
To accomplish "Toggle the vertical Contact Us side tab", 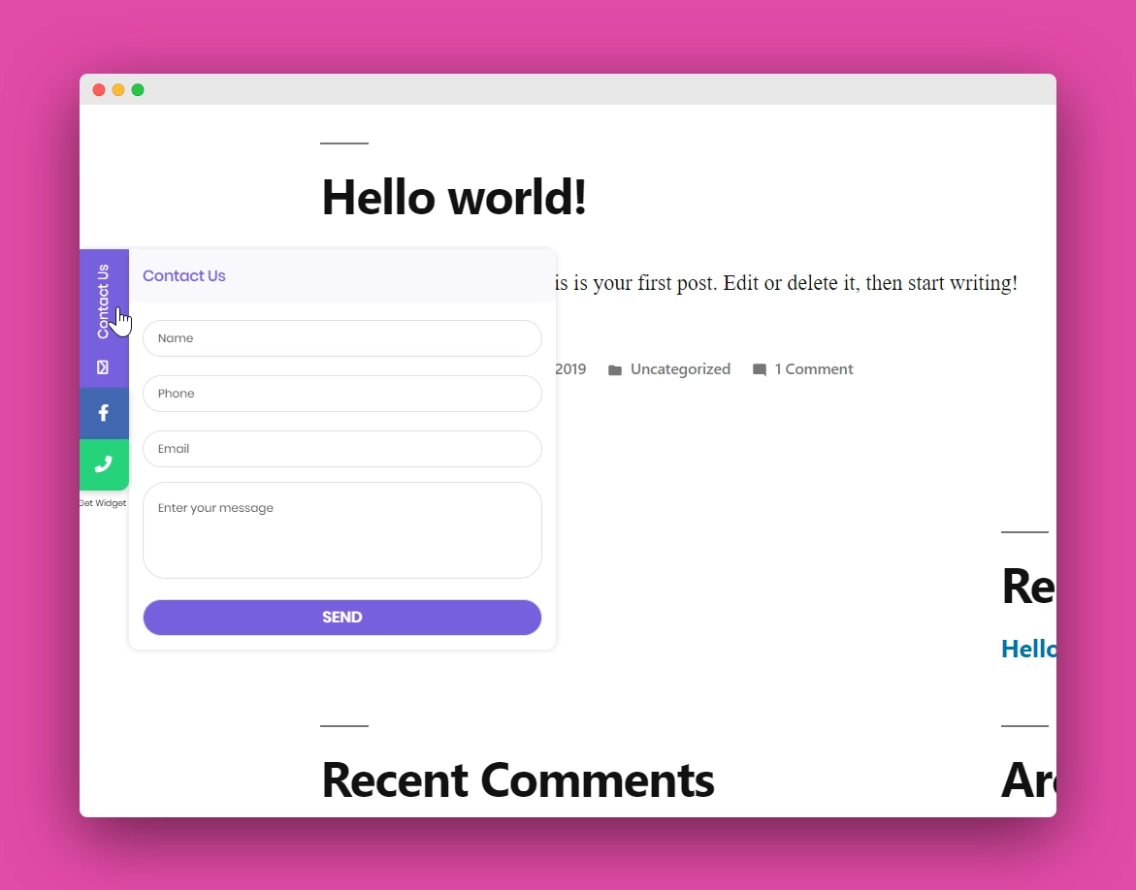I will pos(103,301).
